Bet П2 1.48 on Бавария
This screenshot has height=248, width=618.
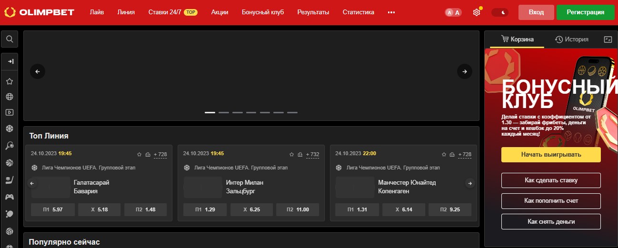click(x=146, y=209)
